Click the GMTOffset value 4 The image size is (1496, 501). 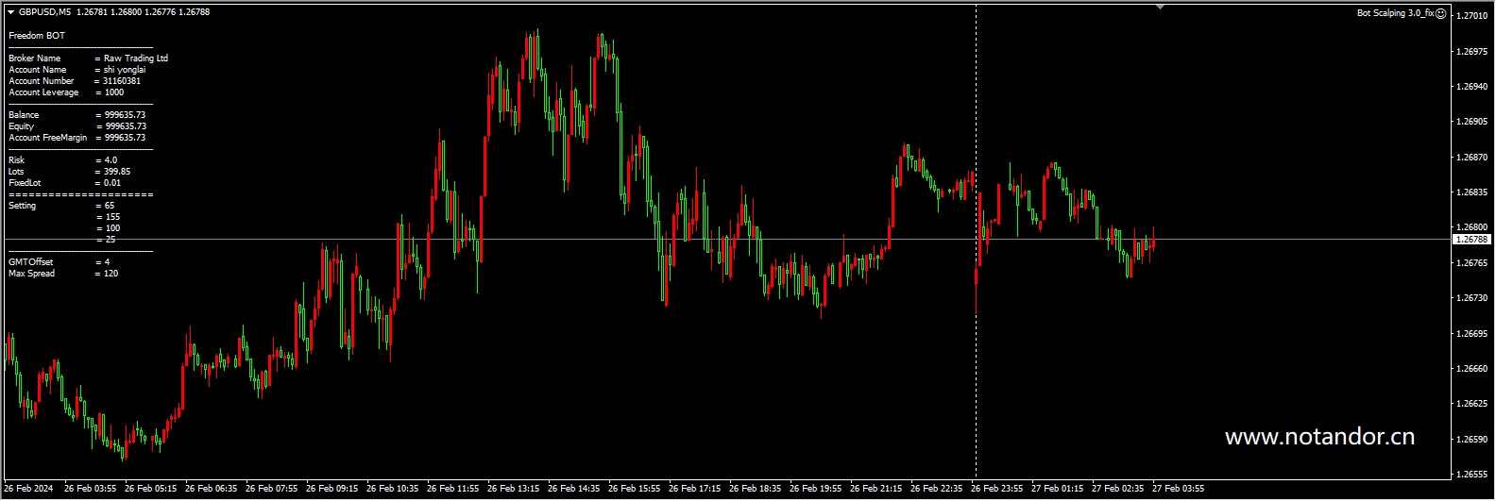coord(107,262)
